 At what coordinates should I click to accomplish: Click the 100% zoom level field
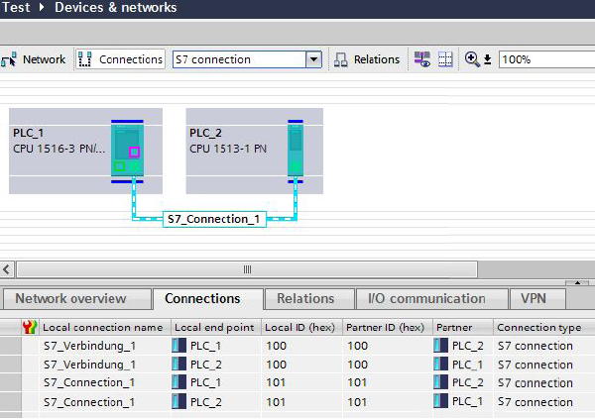(x=546, y=59)
